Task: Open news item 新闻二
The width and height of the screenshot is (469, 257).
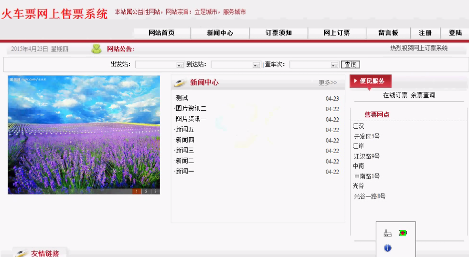Action: click(185, 161)
